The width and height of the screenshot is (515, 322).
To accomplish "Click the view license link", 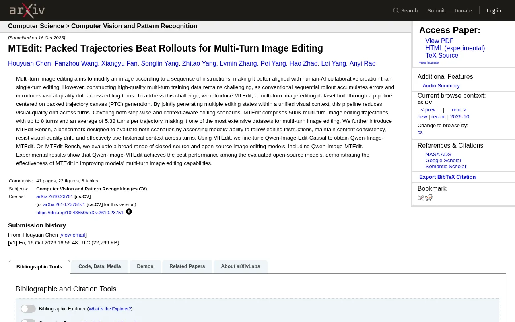I will pyautogui.click(x=429, y=62).
